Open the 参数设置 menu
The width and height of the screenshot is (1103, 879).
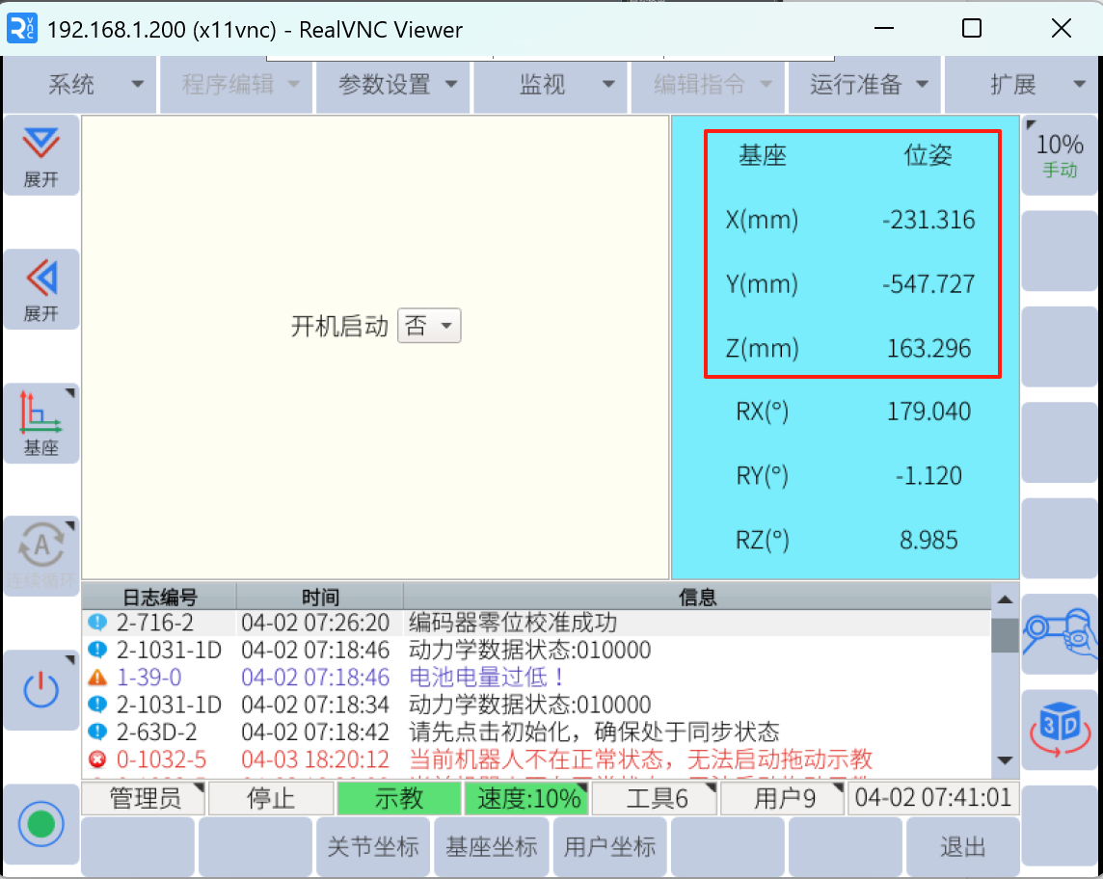tap(397, 85)
